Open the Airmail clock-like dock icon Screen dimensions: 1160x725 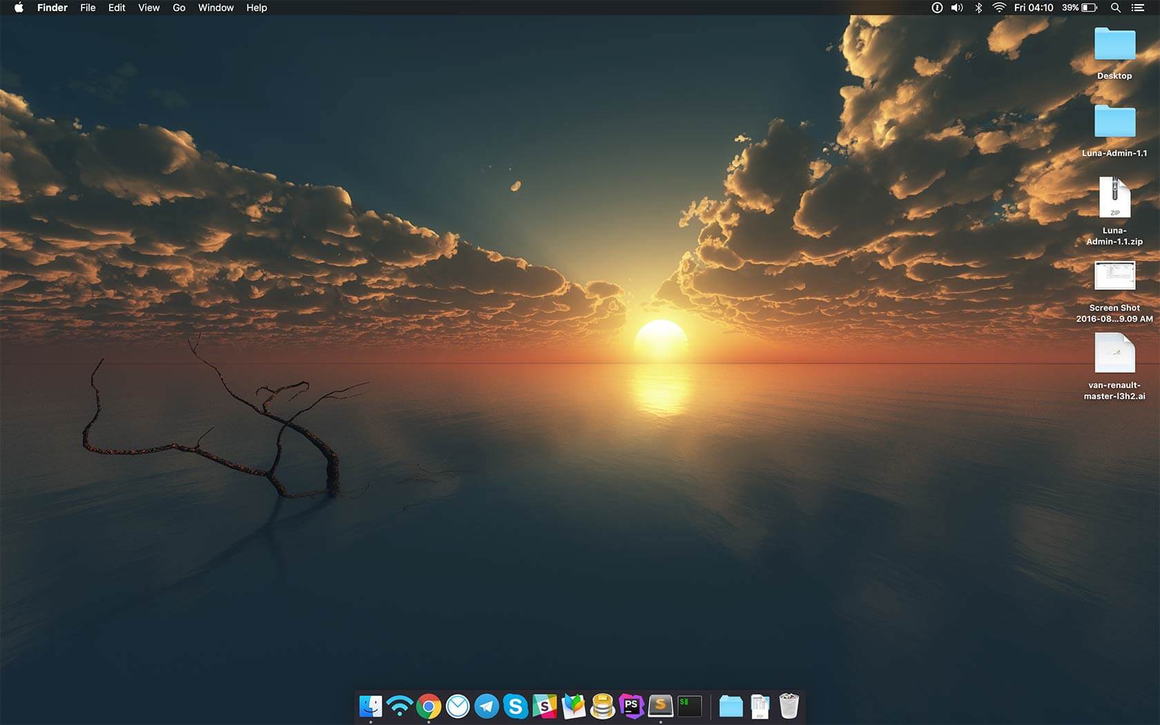click(x=458, y=706)
